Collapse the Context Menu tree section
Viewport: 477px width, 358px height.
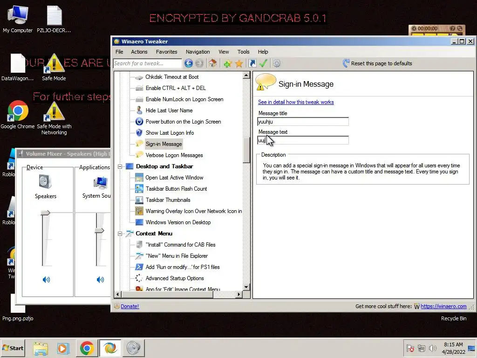tap(120, 234)
